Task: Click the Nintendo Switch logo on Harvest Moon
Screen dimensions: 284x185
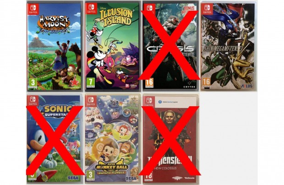Action: [x=33, y=9]
